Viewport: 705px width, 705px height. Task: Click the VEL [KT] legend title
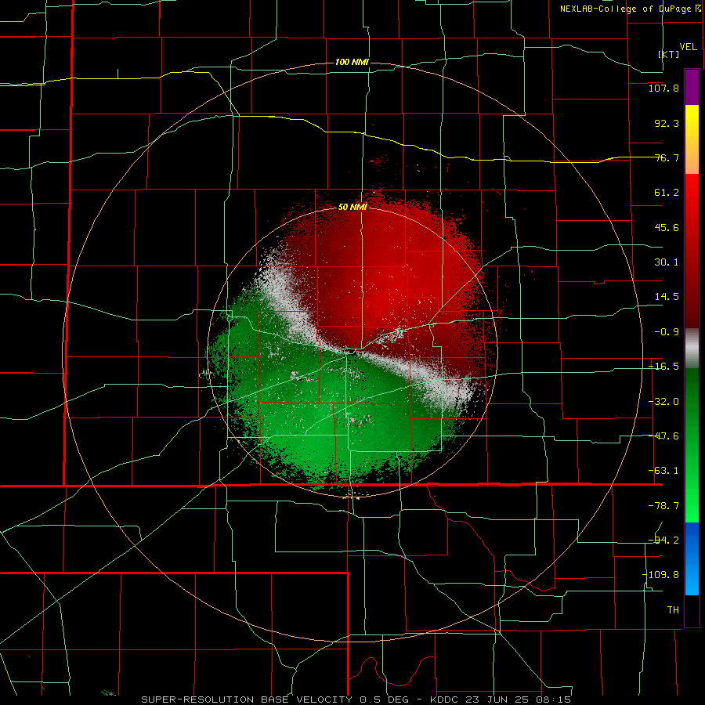[x=676, y=50]
